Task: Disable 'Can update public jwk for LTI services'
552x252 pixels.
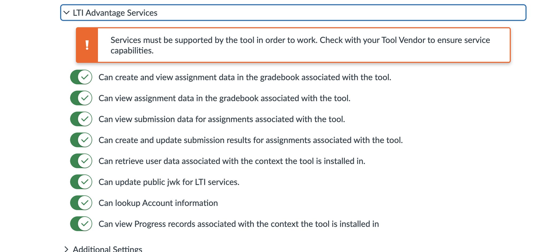Action: point(81,182)
